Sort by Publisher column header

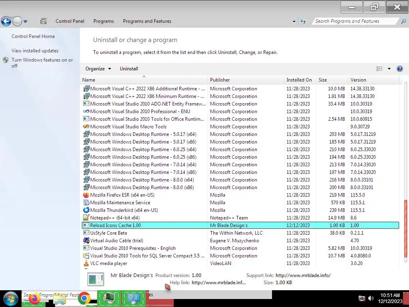pyautogui.click(x=246, y=80)
